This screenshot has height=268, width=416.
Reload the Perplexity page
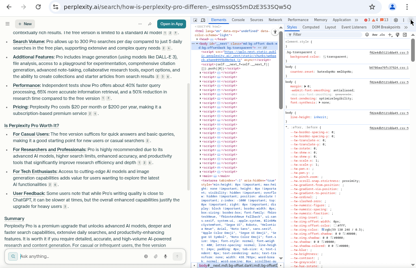coord(38,7)
